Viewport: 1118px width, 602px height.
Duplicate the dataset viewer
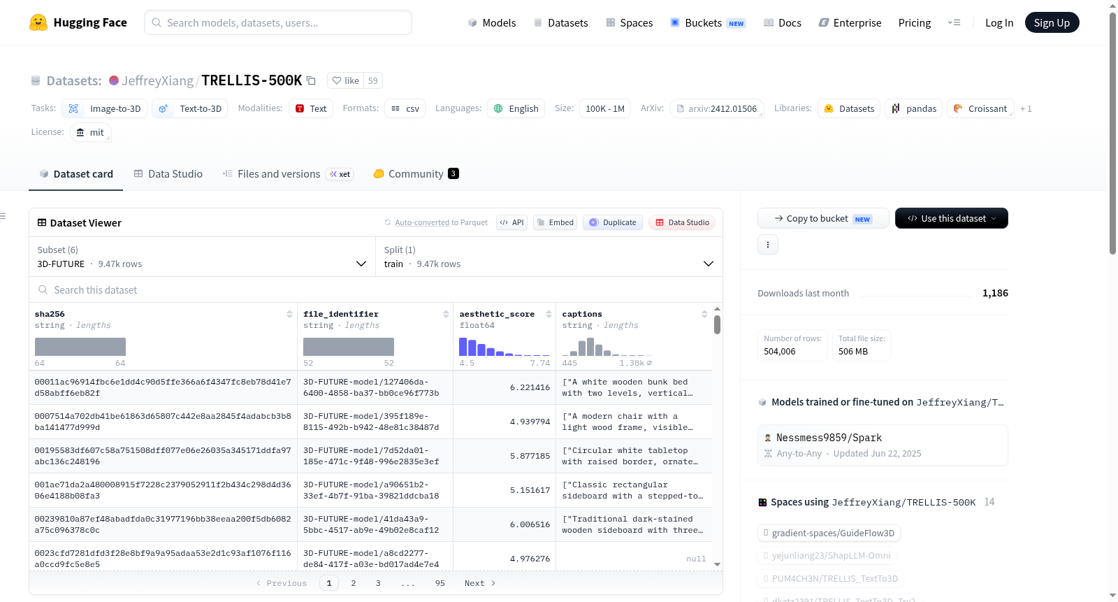click(x=613, y=222)
